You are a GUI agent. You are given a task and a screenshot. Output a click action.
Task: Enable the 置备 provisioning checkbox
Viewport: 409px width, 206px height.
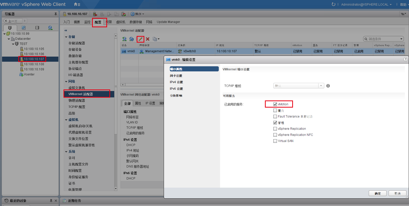(275, 110)
